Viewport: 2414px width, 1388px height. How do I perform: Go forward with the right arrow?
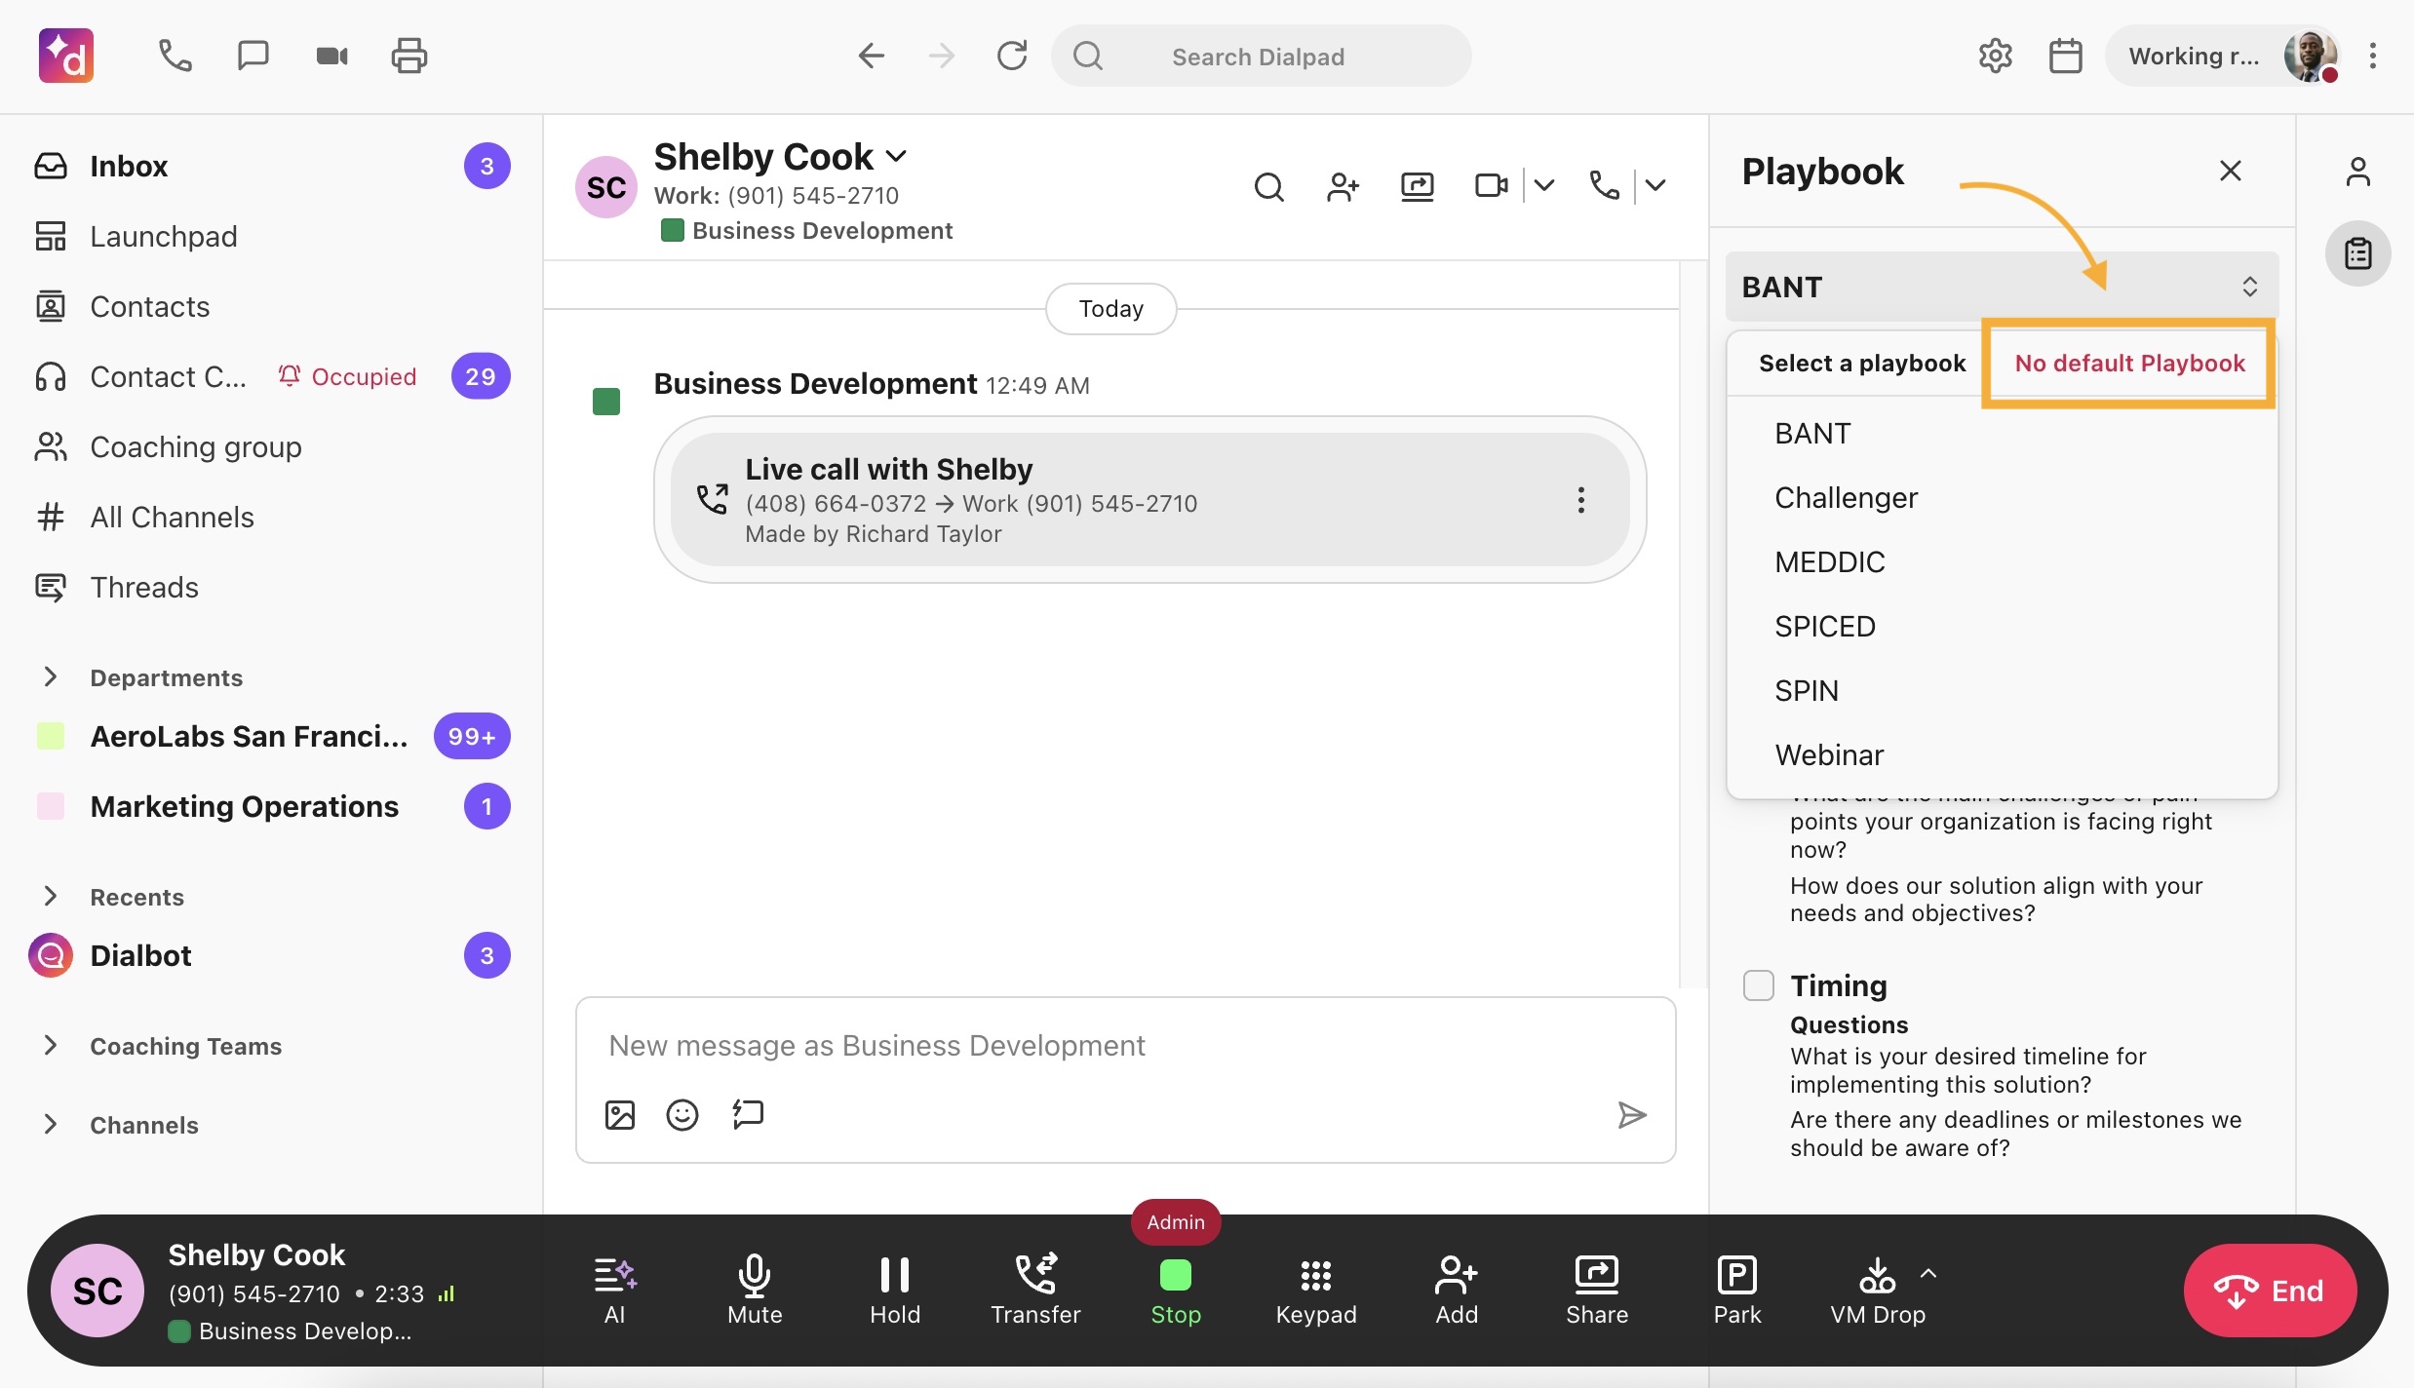pyautogui.click(x=942, y=56)
